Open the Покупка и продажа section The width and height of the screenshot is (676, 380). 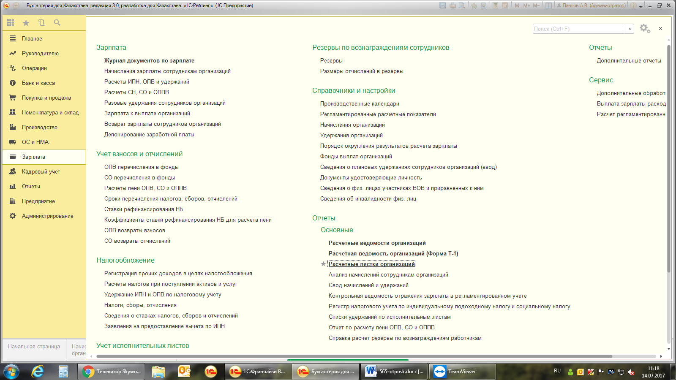[44, 98]
